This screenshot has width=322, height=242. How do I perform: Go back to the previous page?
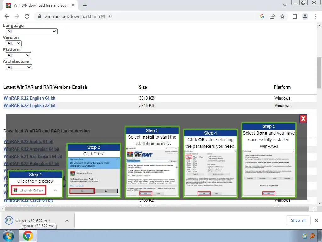coord(7,16)
